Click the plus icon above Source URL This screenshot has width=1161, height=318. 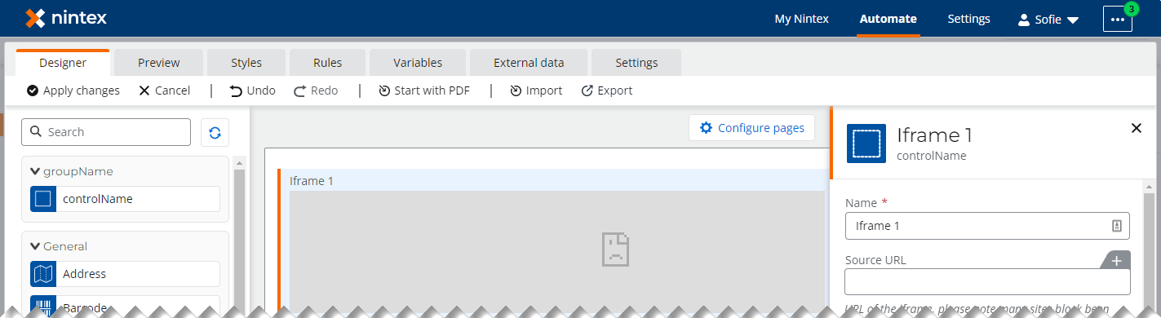coord(1116,260)
